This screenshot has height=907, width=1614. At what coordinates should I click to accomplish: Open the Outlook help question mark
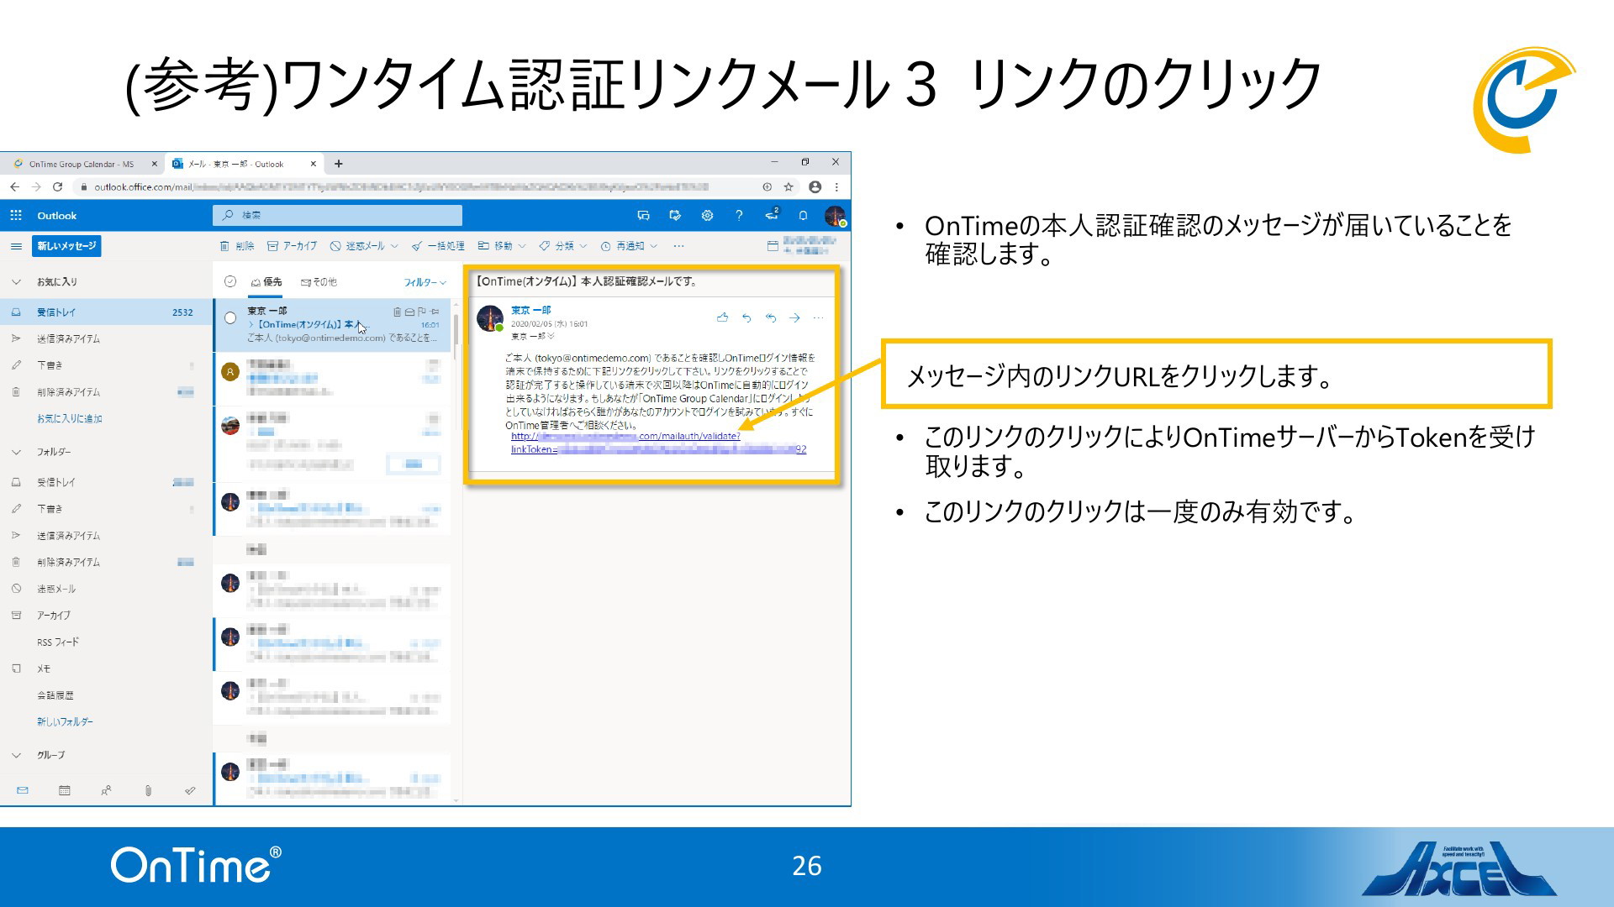[739, 216]
